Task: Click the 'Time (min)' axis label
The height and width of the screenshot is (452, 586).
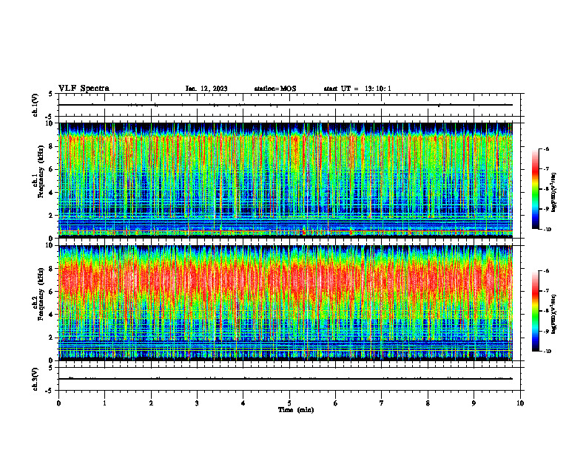Action: coord(296,410)
